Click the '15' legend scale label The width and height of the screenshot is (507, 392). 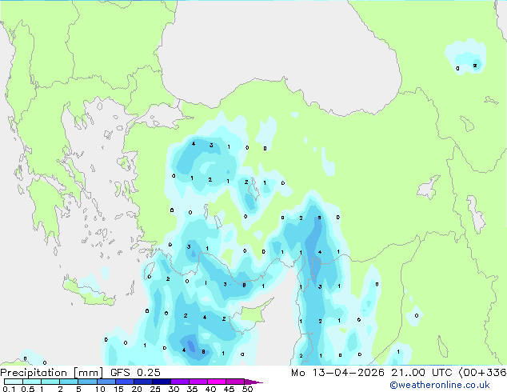click(x=118, y=389)
